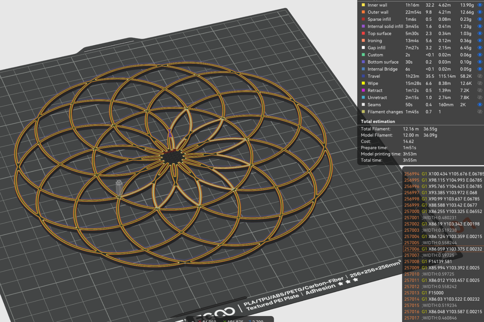Click the blue Internal Bridge swatch

coord(363,69)
